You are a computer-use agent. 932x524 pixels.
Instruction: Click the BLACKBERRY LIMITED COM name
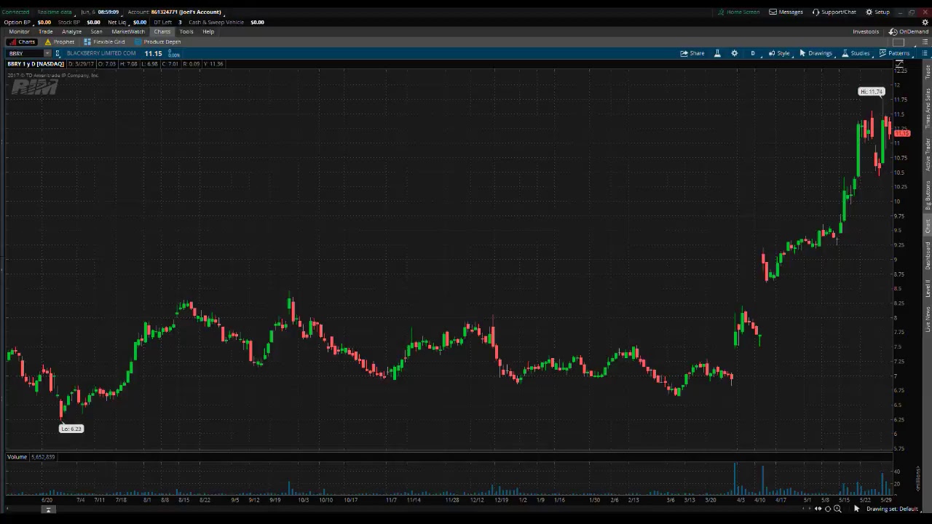[101, 53]
